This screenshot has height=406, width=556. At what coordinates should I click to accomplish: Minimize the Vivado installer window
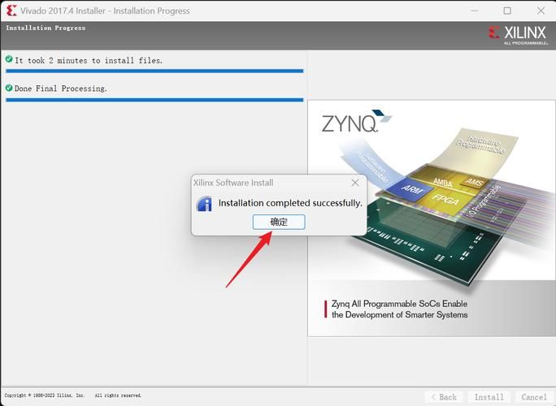point(474,11)
